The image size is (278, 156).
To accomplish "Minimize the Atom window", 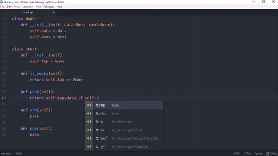I will coord(254,2).
